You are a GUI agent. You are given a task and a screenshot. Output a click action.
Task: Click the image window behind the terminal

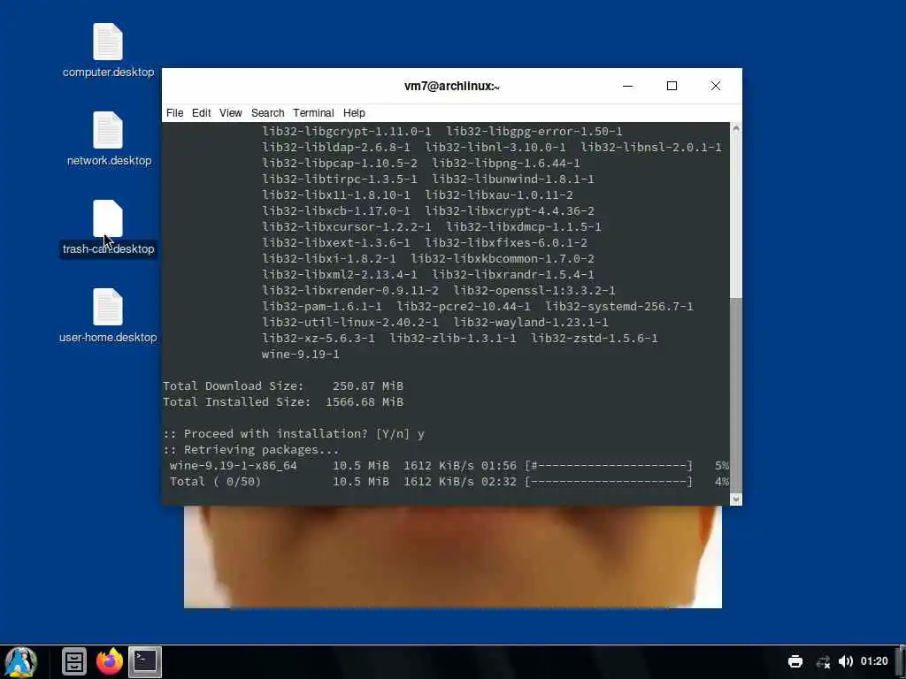(452, 557)
